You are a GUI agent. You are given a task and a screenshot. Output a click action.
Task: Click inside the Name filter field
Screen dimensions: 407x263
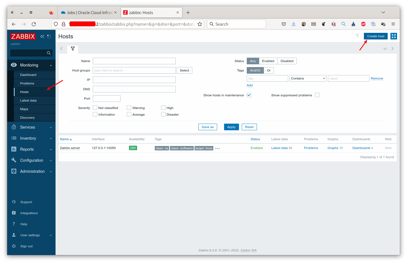coord(134,61)
